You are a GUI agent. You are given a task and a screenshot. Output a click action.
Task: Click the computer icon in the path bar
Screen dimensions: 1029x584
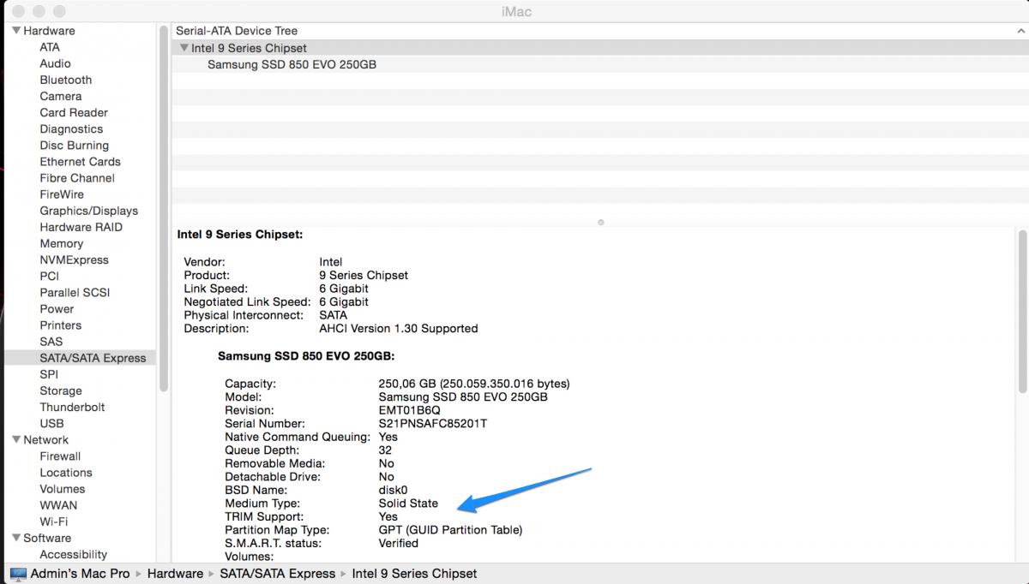point(18,574)
